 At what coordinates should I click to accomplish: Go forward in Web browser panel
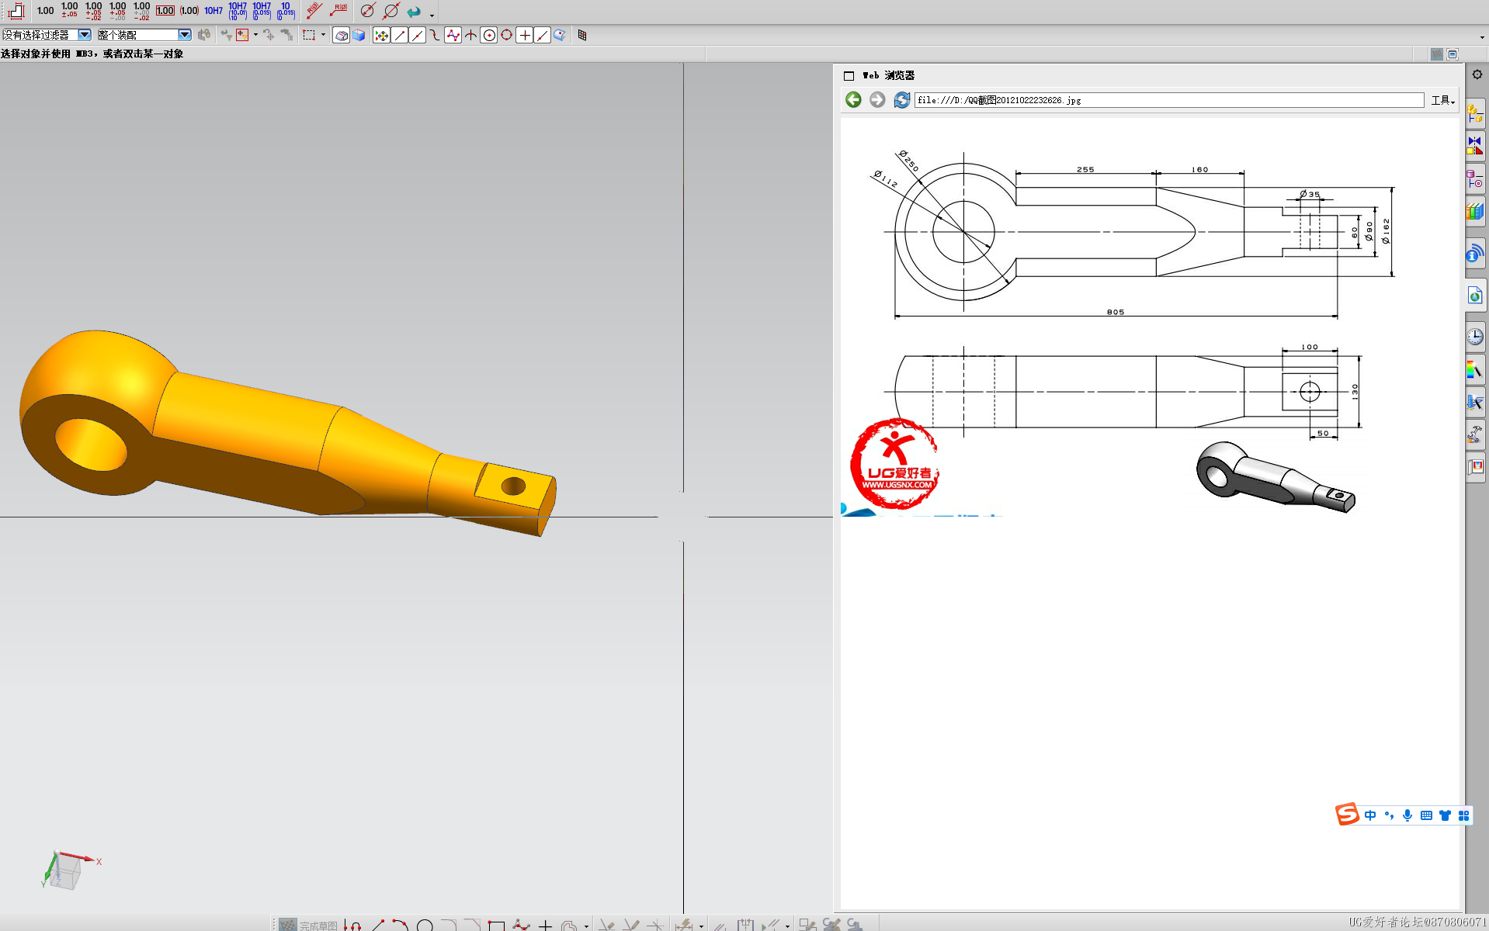pos(877,99)
